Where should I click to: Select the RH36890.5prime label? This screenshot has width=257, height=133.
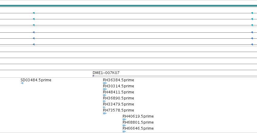118,98
